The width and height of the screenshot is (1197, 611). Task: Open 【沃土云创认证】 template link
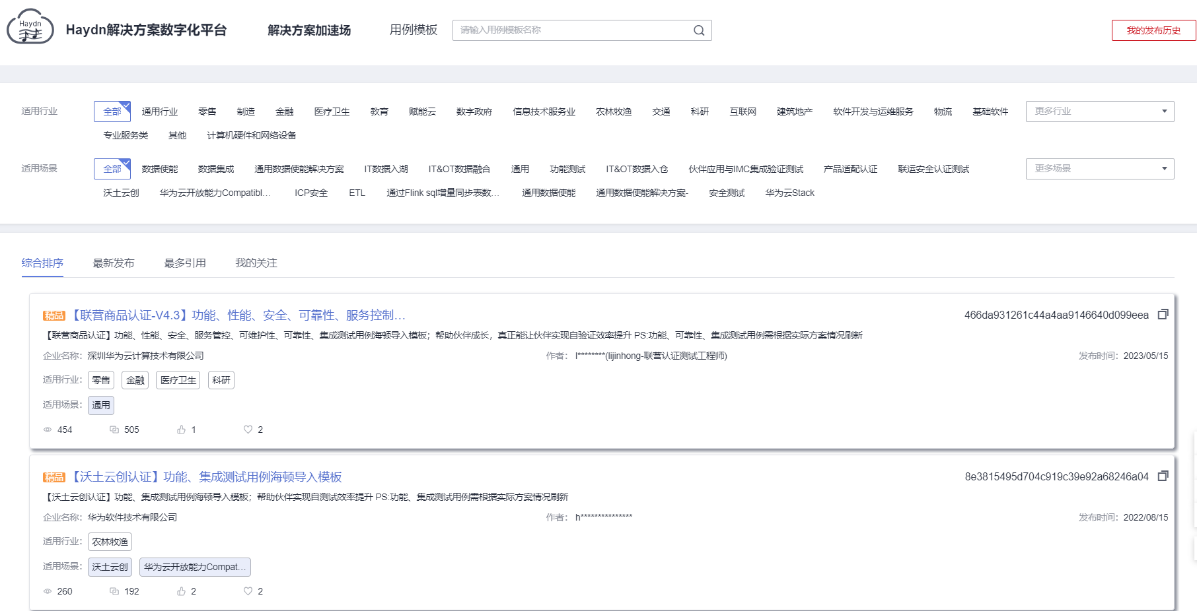(205, 477)
